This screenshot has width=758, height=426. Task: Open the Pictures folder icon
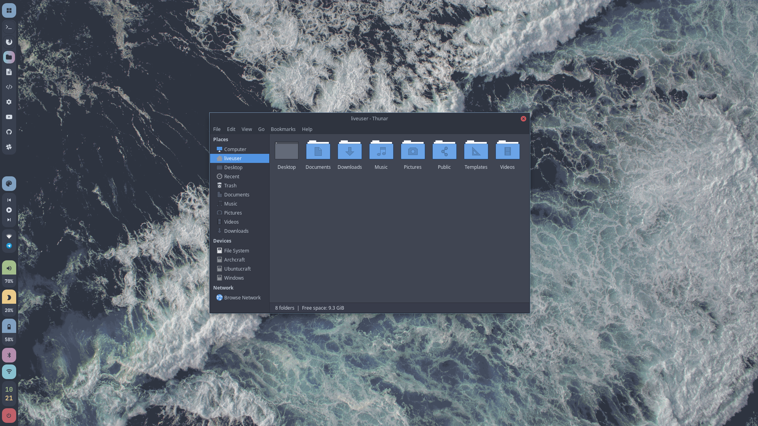(413, 151)
